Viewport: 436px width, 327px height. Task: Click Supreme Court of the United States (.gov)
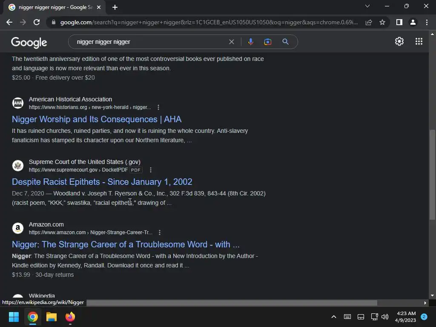(x=85, y=162)
